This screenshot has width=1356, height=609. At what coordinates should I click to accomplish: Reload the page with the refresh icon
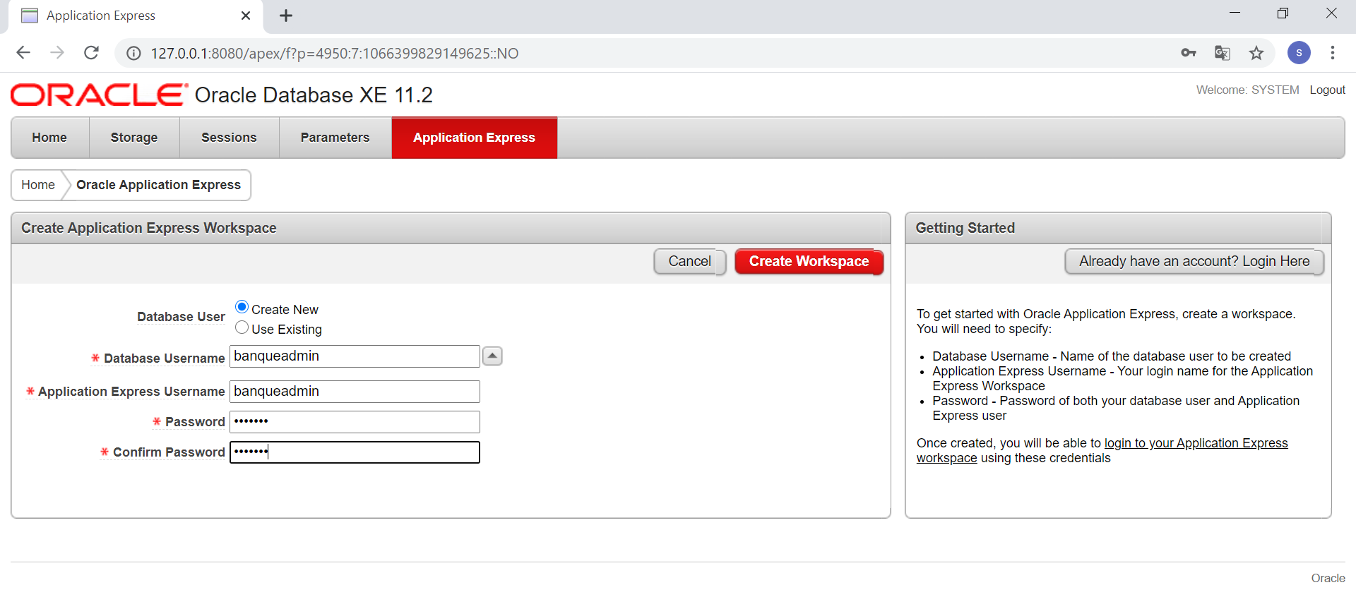click(91, 53)
